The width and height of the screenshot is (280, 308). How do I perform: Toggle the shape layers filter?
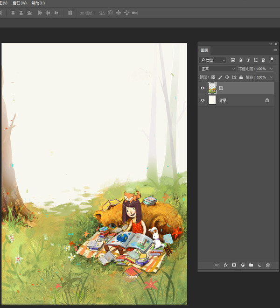click(x=256, y=60)
